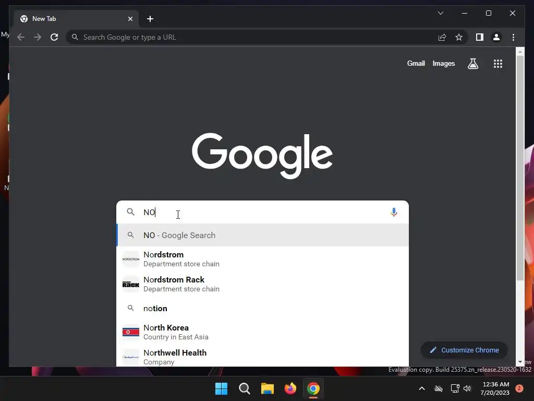Image resolution: width=534 pixels, height=401 pixels.
Task: Click the scrollbar up arrow
Action: (x=520, y=52)
